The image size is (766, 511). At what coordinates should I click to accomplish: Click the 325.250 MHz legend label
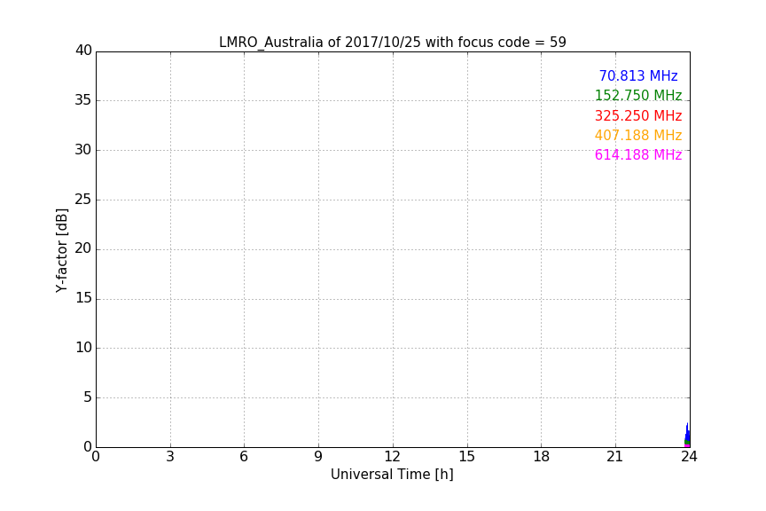(x=638, y=116)
